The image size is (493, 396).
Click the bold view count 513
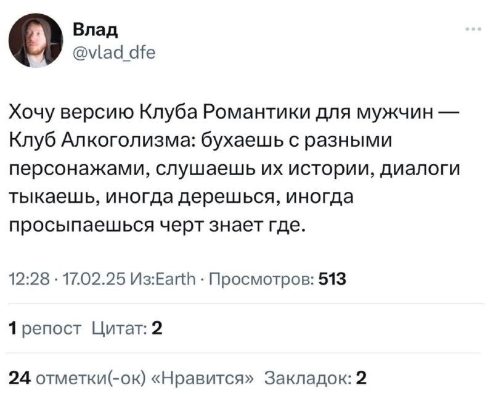332,279
